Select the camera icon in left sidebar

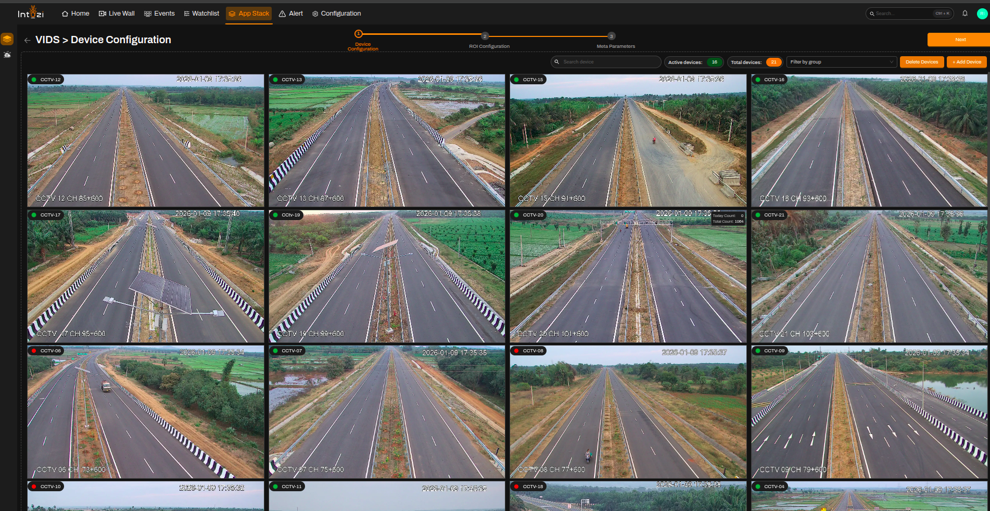click(x=7, y=55)
